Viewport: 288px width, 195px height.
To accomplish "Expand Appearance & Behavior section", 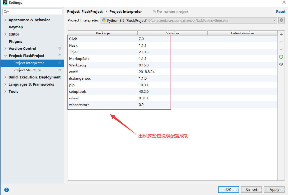I will pos(5,20).
